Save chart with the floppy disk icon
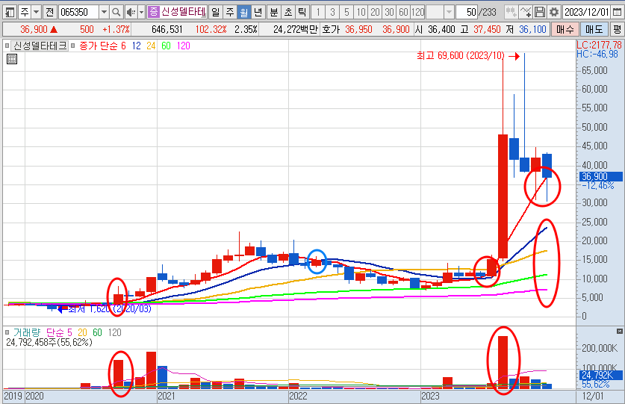The width and height of the screenshot is (625, 404). [x=540, y=13]
